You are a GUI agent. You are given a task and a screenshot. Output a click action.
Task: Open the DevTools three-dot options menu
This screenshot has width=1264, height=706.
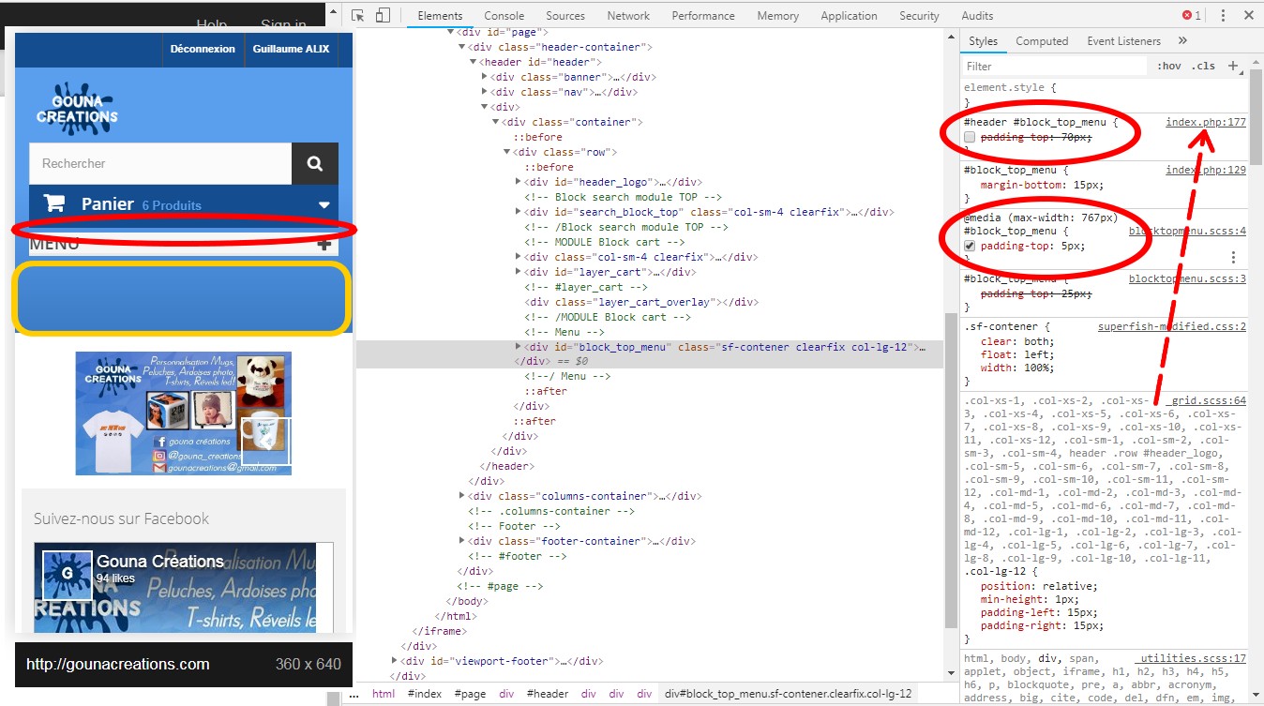[1223, 15]
